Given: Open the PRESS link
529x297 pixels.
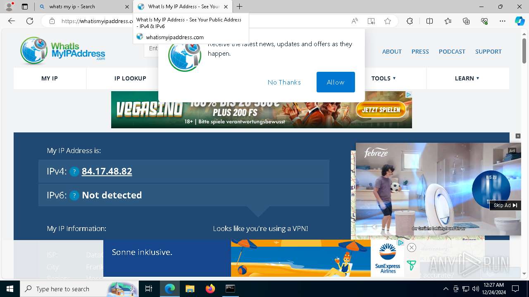Looking at the screenshot, I should (x=420, y=52).
